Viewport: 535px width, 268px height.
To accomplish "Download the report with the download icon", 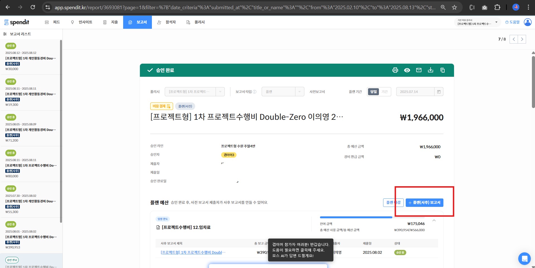I will point(431,70).
